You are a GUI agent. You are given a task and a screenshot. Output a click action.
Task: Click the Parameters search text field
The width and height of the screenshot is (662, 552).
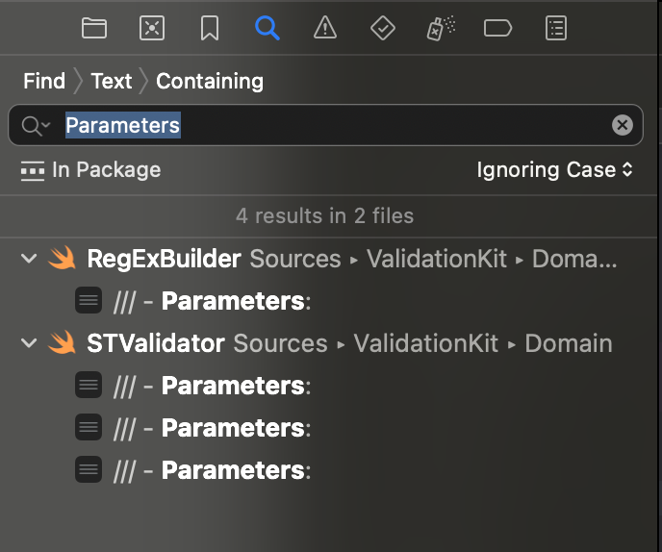coord(325,125)
